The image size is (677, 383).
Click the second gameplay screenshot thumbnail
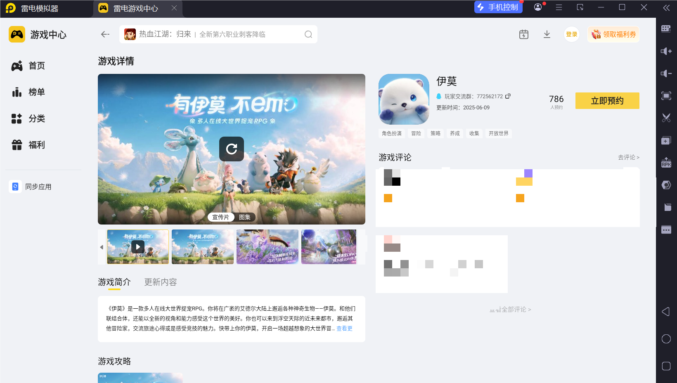(x=202, y=247)
